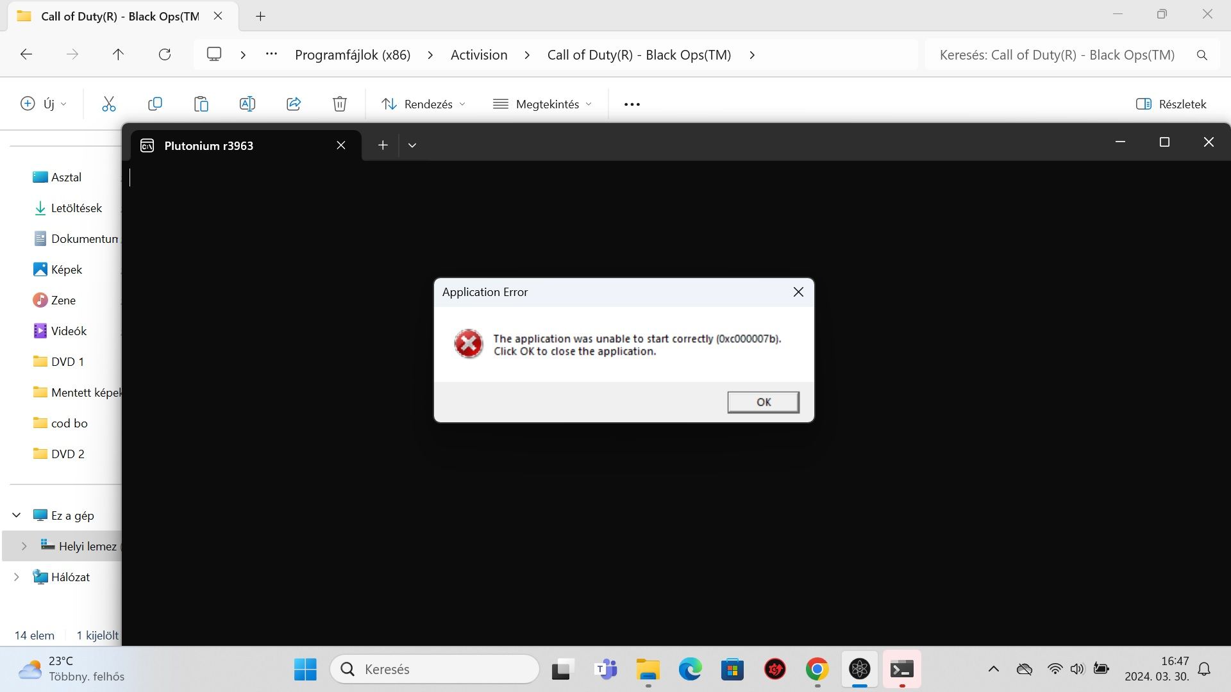Open notification center bell icon
The width and height of the screenshot is (1231, 692).
click(1204, 670)
